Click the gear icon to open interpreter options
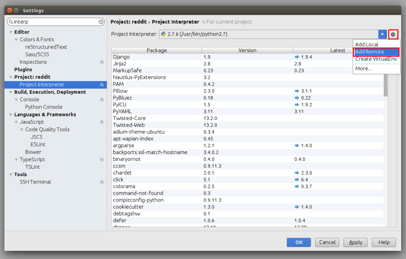Viewport: 406px width, 259px height. click(x=393, y=34)
